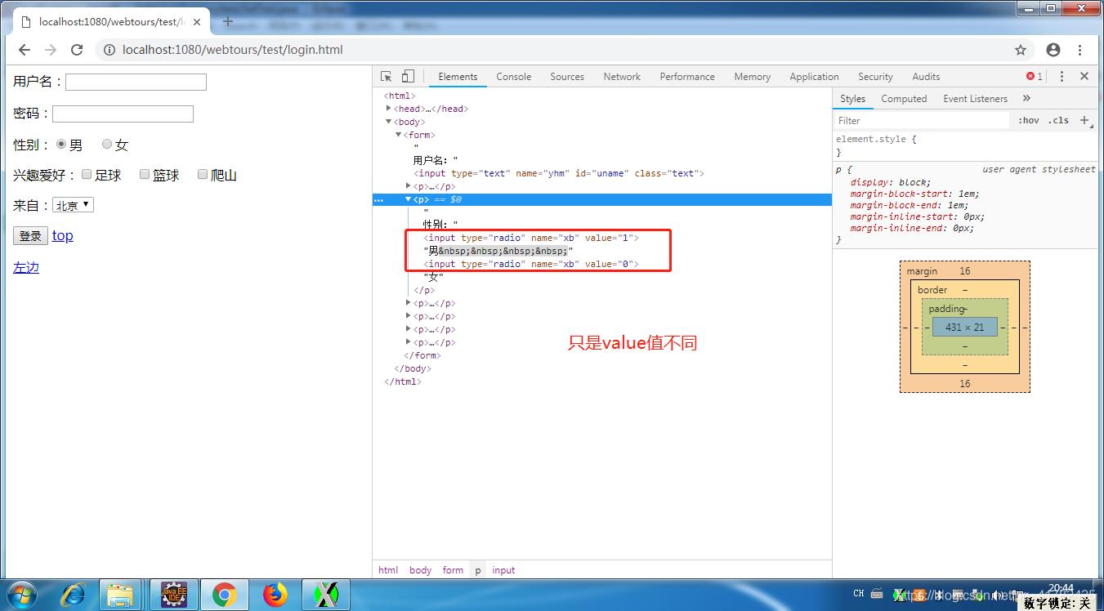Check the 篮球 checkbox
This screenshot has width=1104, height=611.
[x=145, y=174]
